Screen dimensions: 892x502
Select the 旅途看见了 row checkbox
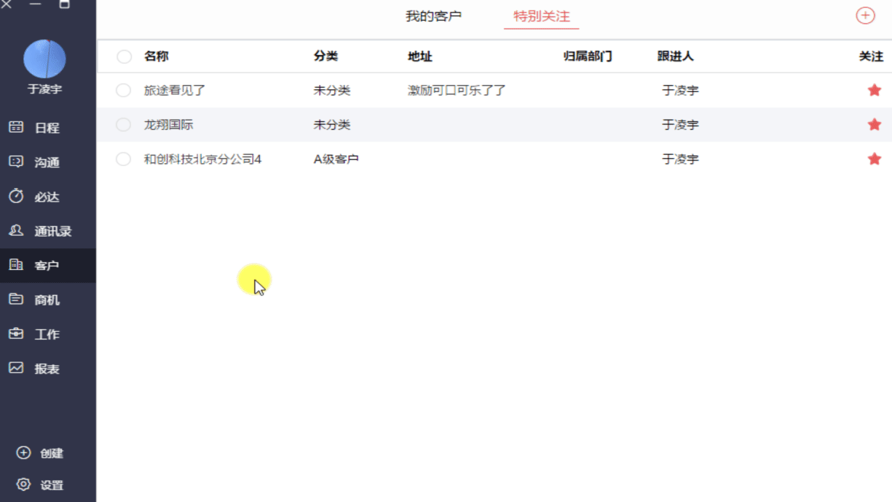tap(123, 90)
